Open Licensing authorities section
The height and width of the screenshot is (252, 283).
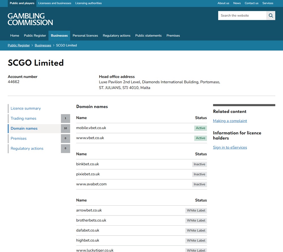(88, 3)
